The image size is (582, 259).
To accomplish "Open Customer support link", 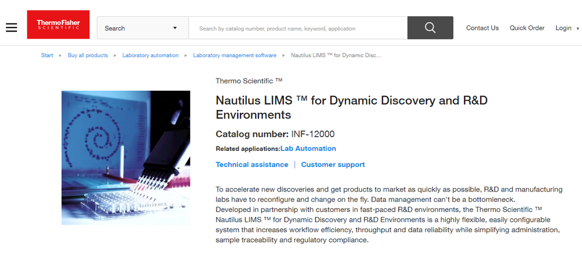I will pos(333,164).
